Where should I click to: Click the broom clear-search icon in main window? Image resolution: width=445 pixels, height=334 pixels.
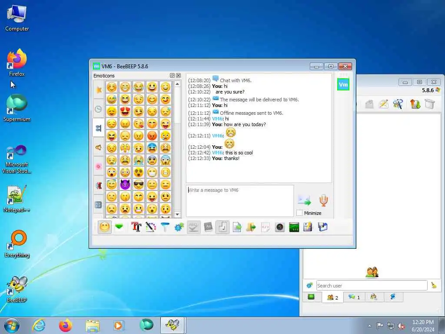pyautogui.click(x=434, y=285)
